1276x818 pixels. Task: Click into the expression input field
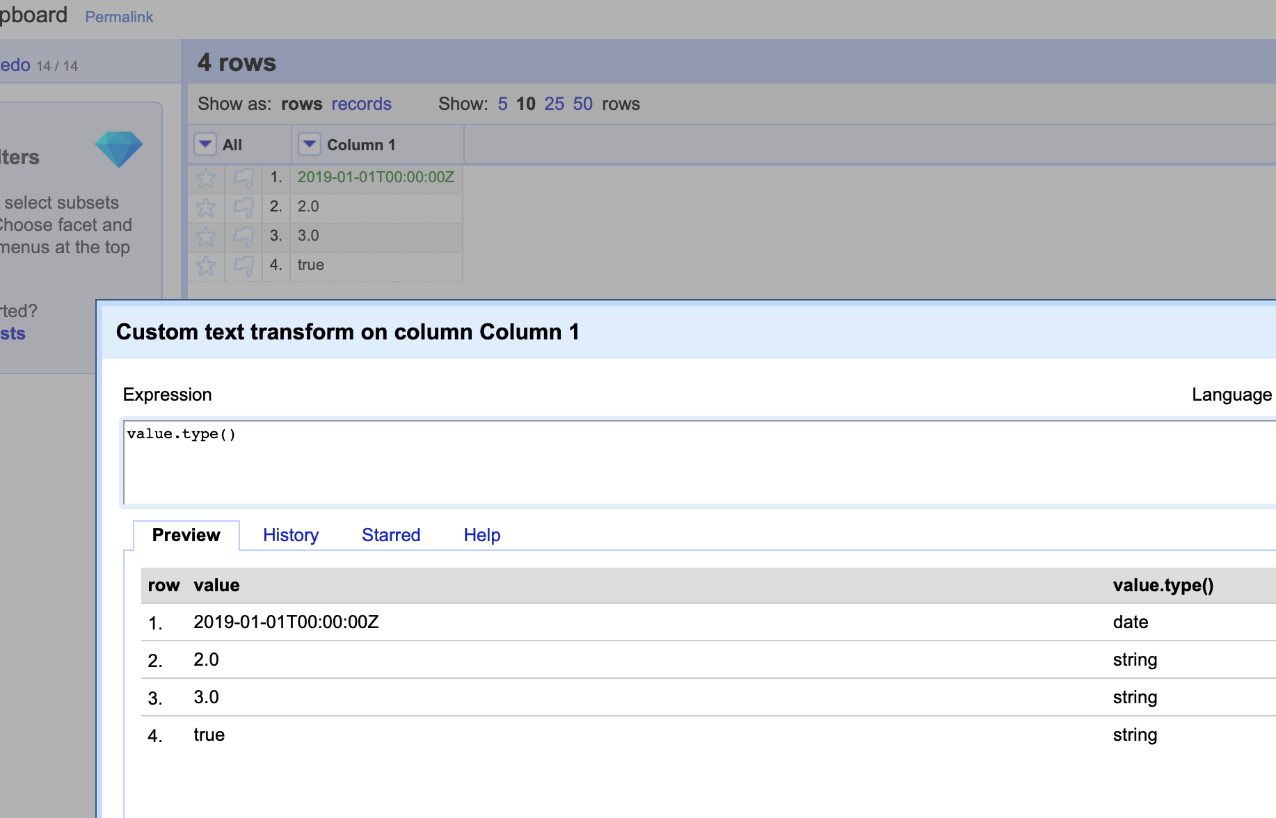tap(699, 462)
